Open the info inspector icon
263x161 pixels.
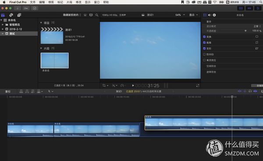click(x=214, y=15)
